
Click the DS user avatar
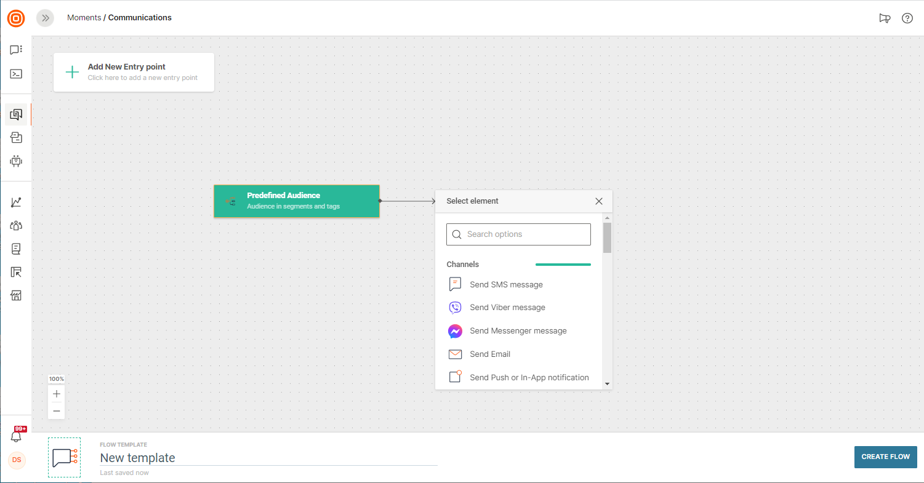(17, 460)
